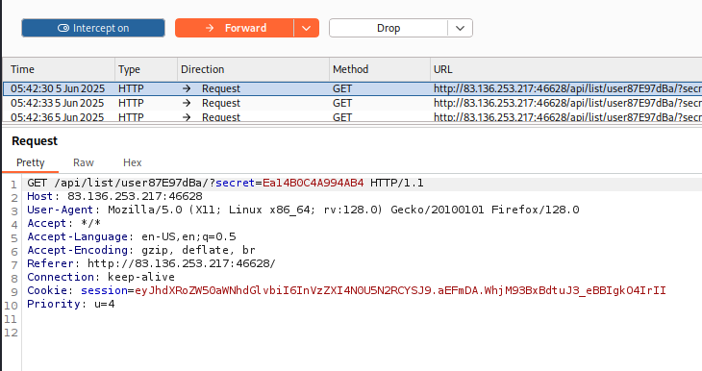Click the Connection keep-alive header
The image size is (702, 371).
click(101, 277)
